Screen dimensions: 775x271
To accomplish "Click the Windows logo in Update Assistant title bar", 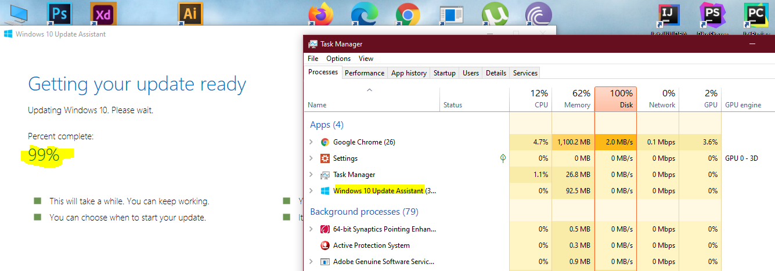I will pyautogui.click(x=8, y=34).
